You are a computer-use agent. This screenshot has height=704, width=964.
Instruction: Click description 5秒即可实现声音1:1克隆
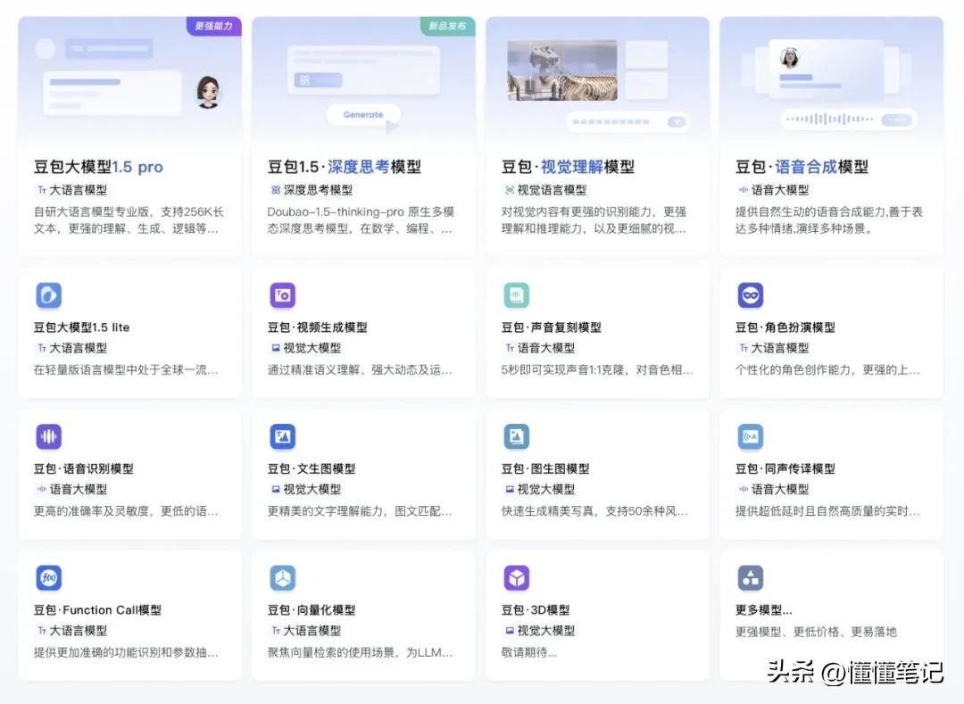pos(597,369)
